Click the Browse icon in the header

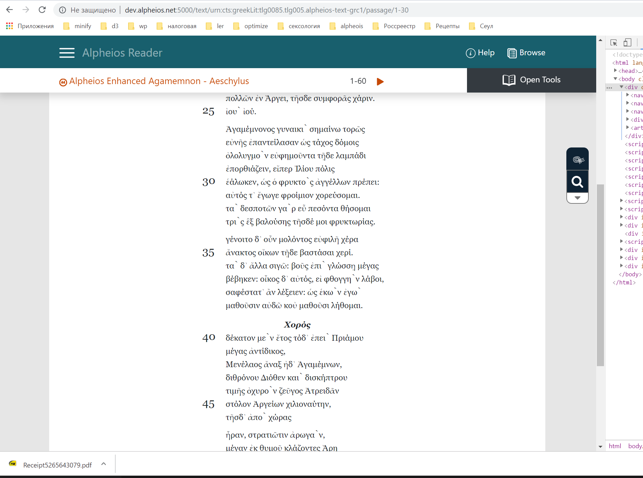coord(511,53)
